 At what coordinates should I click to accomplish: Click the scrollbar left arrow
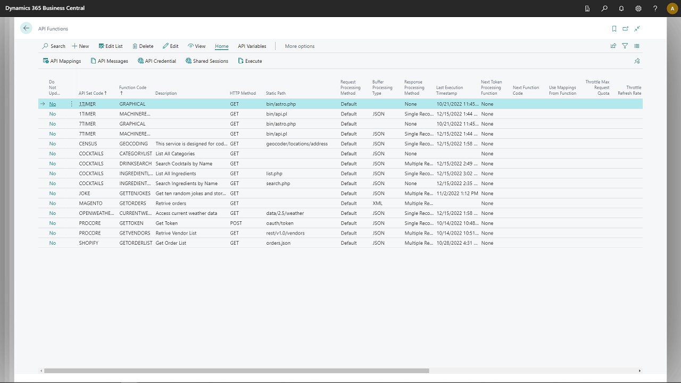(41, 371)
